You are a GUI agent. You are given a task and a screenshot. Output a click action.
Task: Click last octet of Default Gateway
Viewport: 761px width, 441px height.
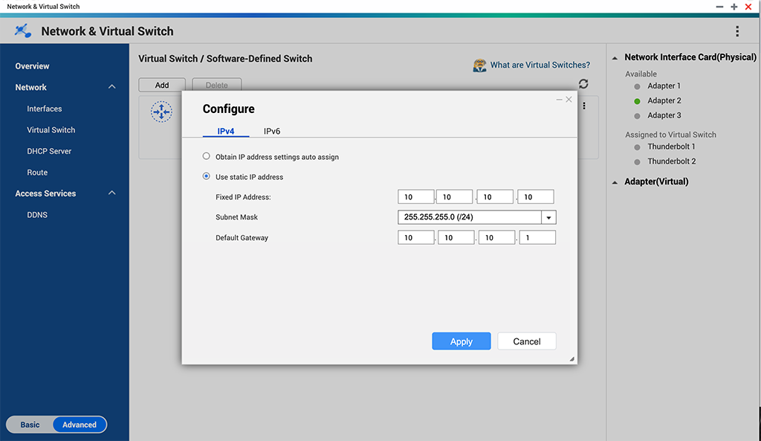pos(537,237)
